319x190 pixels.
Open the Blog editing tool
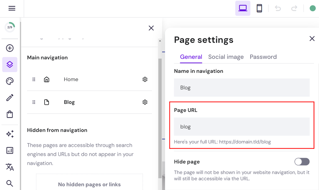(10, 97)
